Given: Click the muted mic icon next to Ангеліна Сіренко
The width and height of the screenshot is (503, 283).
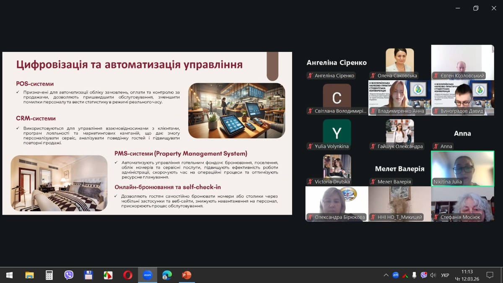Looking at the screenshot, I should [x=310, y=76].
